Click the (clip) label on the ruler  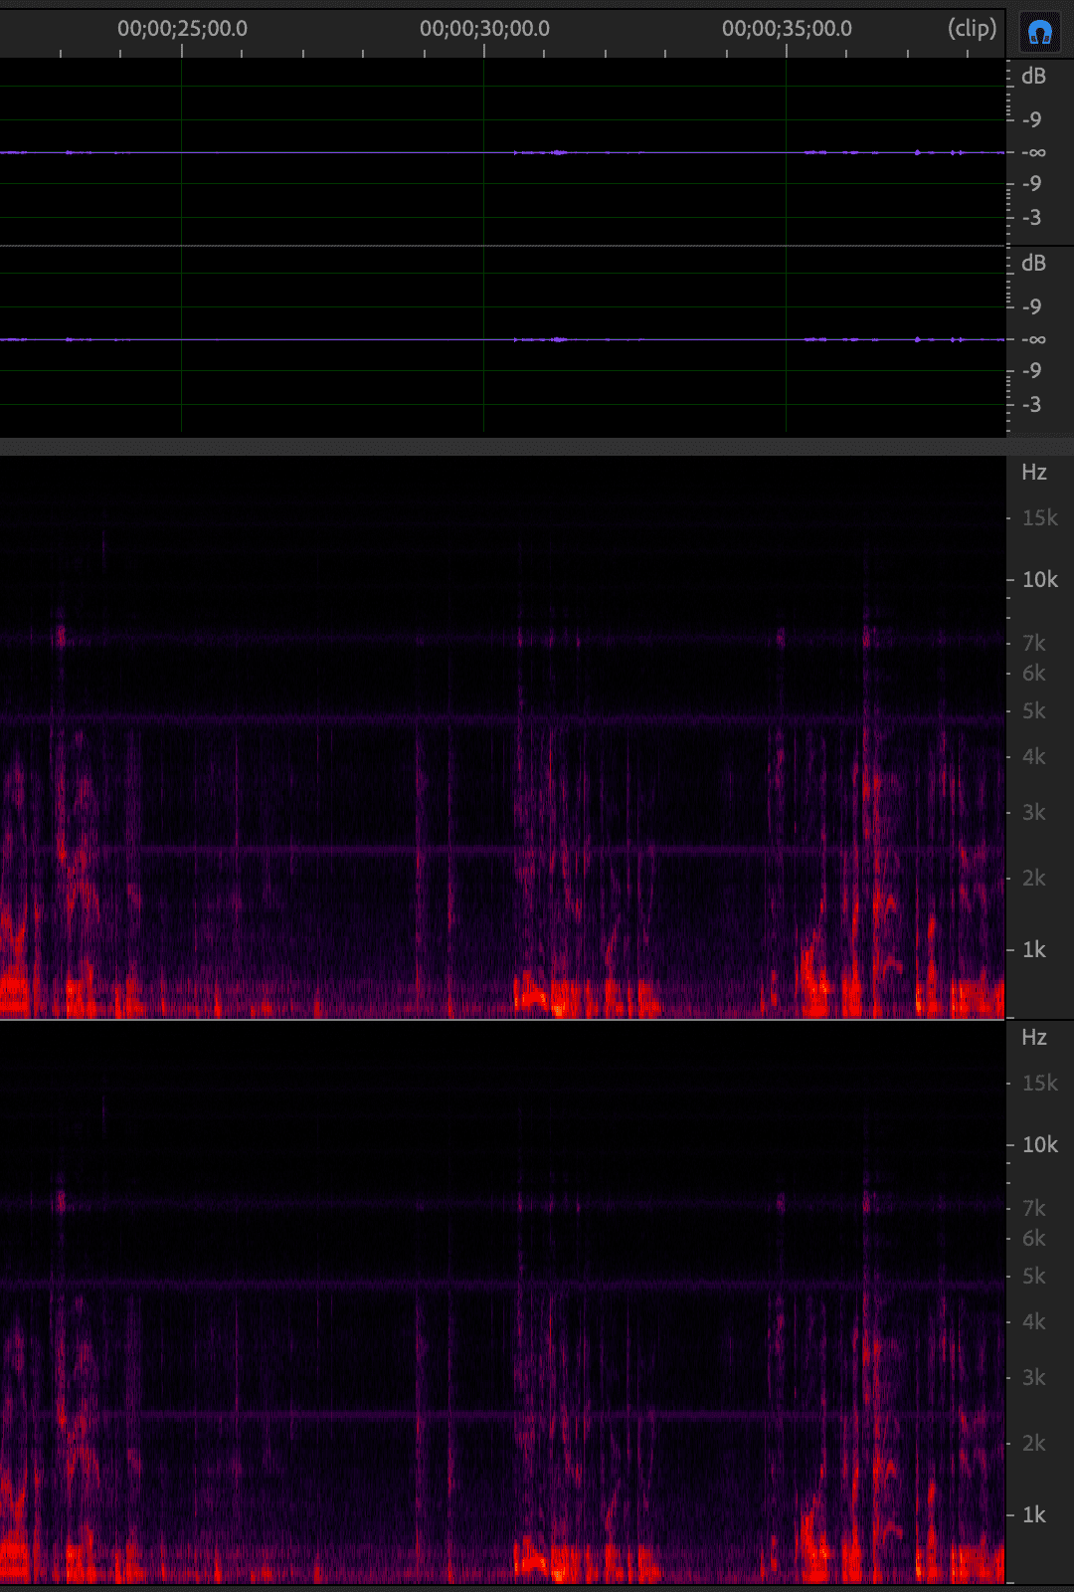pos(972,28)
